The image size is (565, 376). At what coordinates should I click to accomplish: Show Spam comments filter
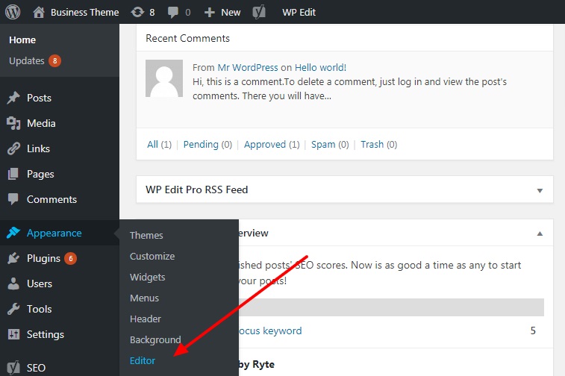point(323,144)
